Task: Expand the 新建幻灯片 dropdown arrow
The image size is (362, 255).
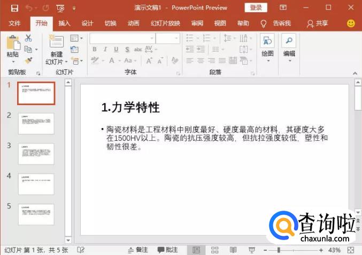Action: 66,62
